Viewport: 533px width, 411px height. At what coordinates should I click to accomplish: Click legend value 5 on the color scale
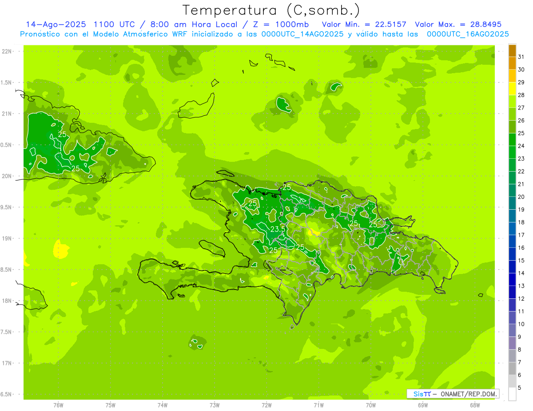(520, 388)
